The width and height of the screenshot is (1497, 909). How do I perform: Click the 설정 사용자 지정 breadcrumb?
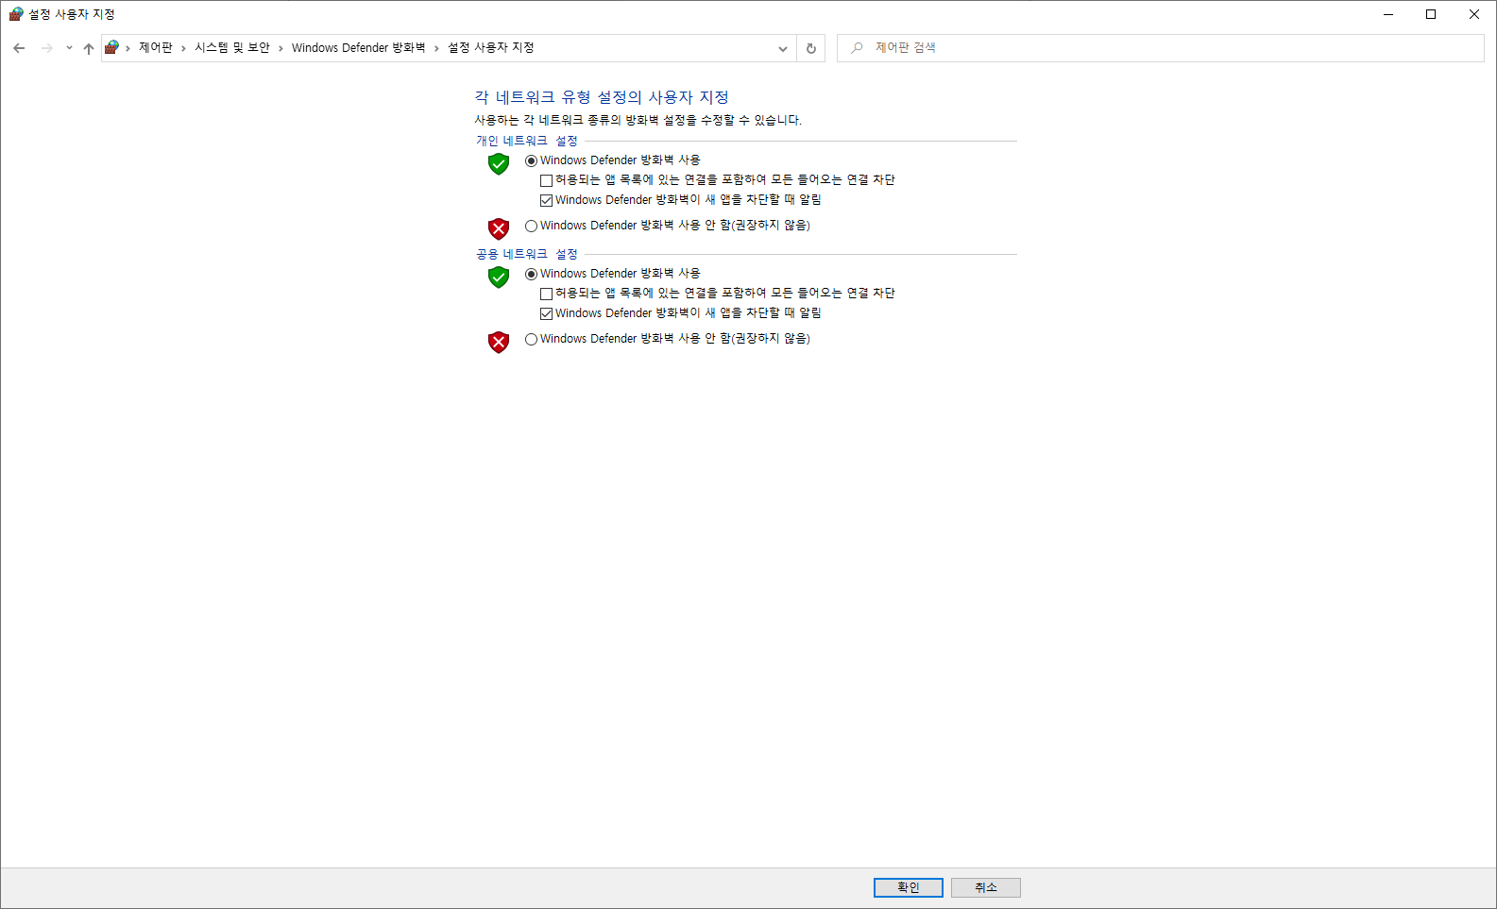pos(491,48)
